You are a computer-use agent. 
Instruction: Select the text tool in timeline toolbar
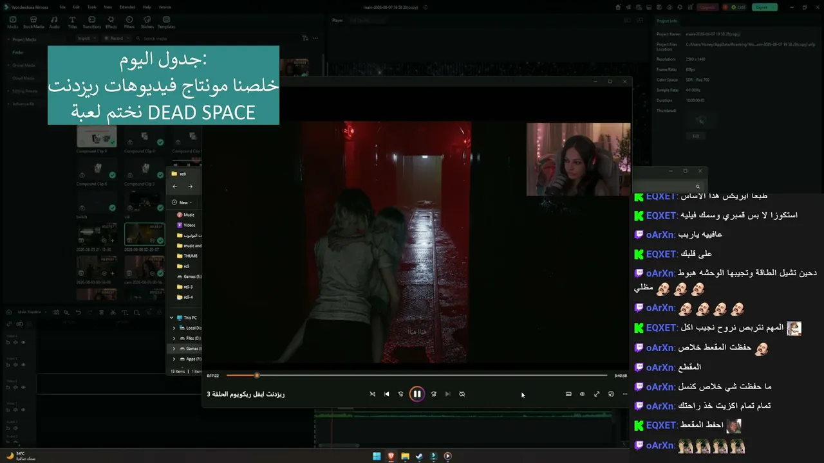125,313
